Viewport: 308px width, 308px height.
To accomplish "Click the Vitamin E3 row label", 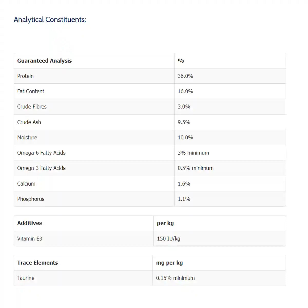I will (30, 239).
